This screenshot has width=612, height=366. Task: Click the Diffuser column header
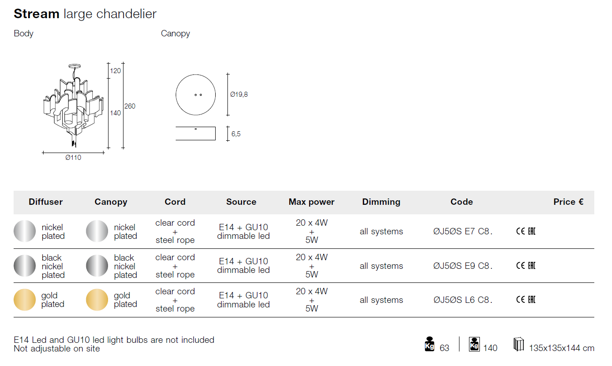pos(45,202)
